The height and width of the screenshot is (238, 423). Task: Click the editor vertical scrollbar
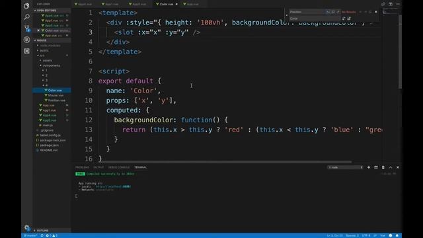point(400,52)
